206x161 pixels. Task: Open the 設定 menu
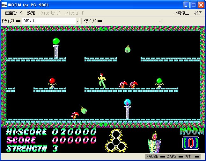(x=31, y=13)
